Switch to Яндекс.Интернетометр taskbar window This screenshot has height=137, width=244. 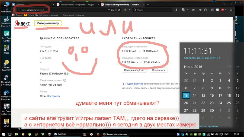point(116,134)
